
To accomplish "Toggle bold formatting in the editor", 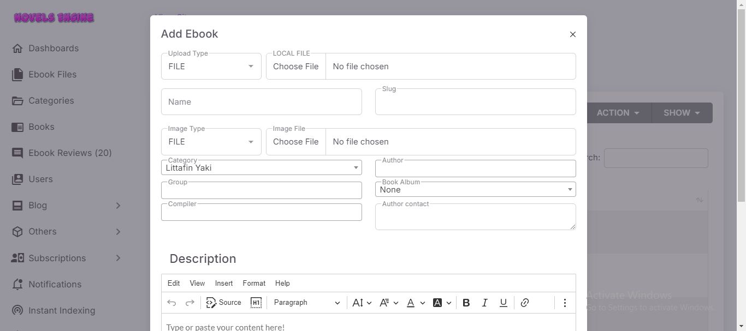I will click(x=466, y=303).
